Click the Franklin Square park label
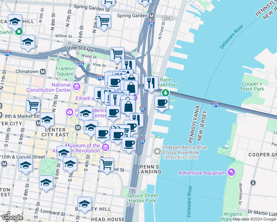The height and width of the screenshot is (222, 277). (x=65, y=71)
